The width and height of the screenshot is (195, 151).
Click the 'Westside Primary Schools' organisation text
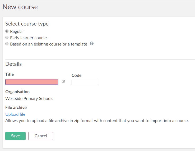click(29, 99)
